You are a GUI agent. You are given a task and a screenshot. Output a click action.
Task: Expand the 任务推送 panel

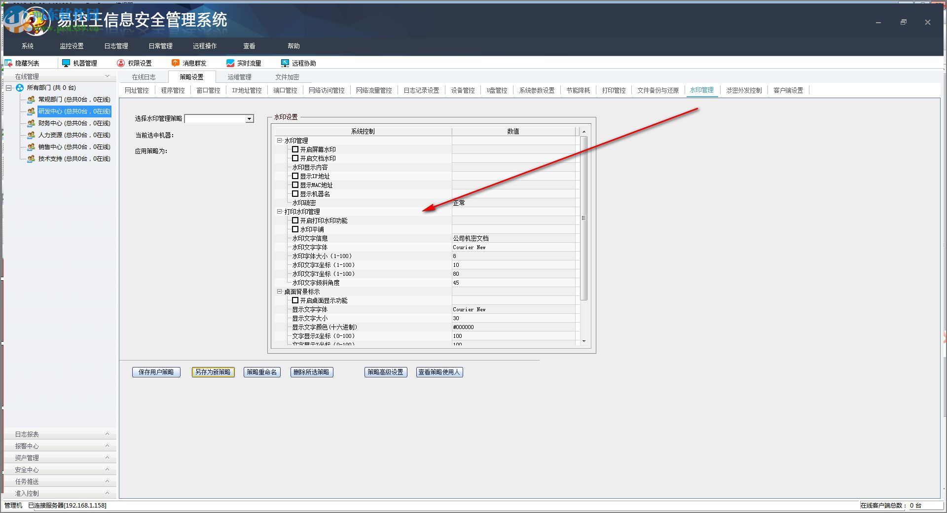pyautogui.click(x=108, y=481)
